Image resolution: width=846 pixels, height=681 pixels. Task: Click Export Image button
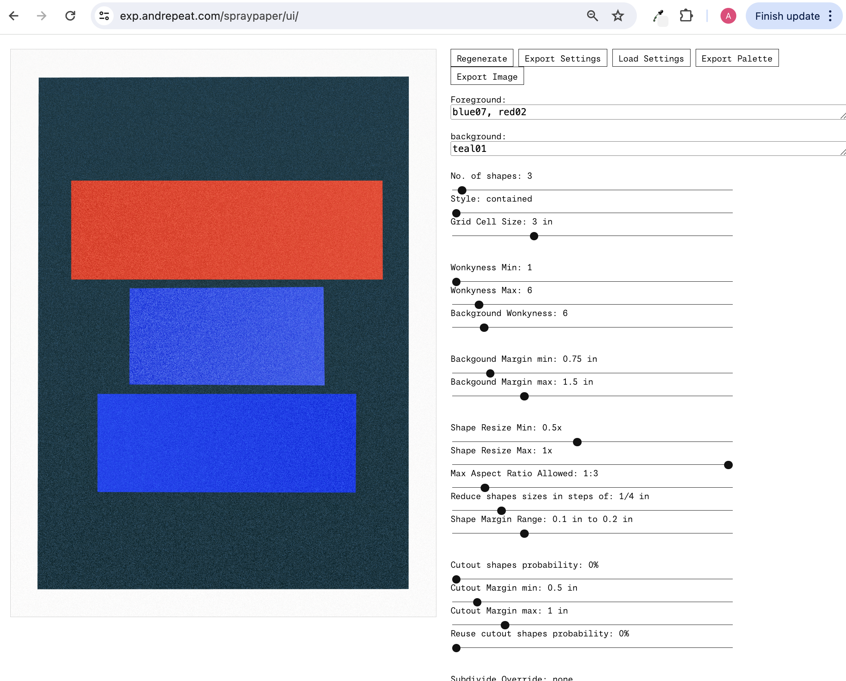[487, 77]
